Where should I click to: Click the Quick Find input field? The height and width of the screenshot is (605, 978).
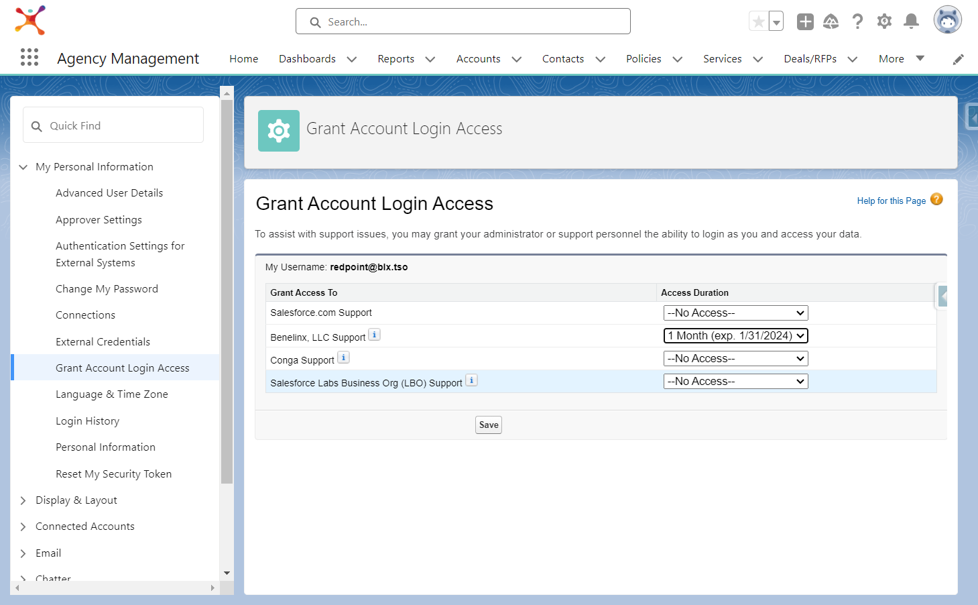click(113, 125)
